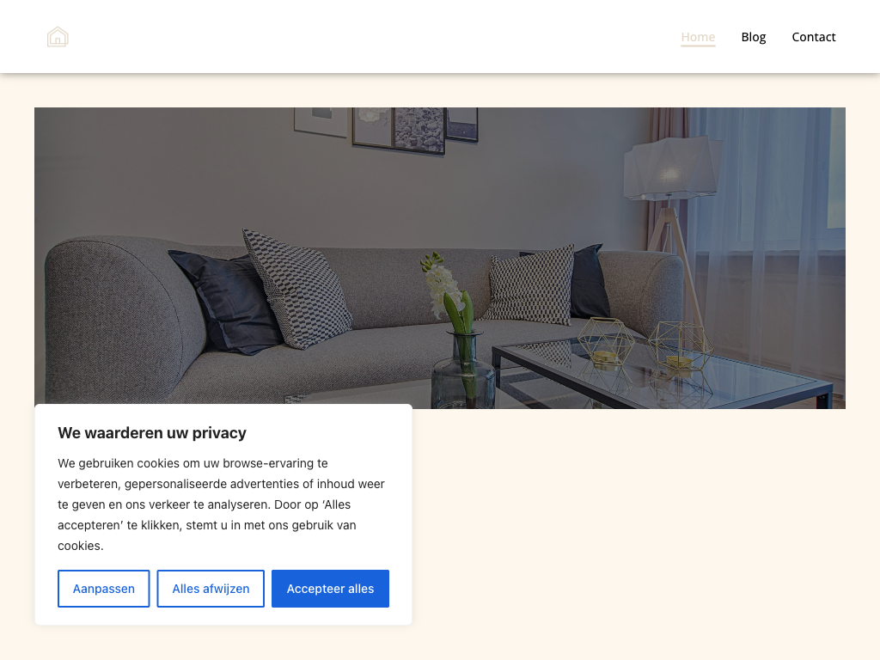
Task: Reject cookies with Alles afwijzen
Action: [211, 589]
